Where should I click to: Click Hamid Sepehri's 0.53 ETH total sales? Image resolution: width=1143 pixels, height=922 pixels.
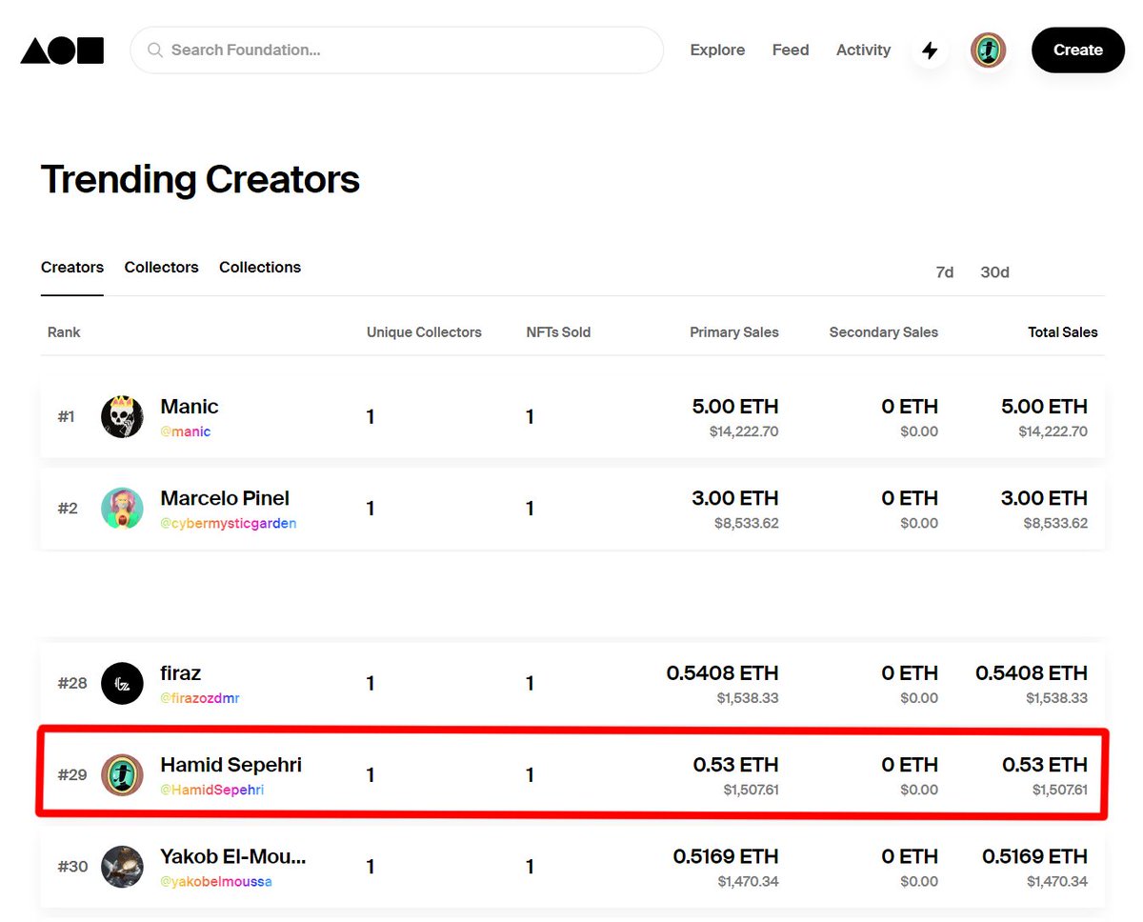(x=1045, y=765)
